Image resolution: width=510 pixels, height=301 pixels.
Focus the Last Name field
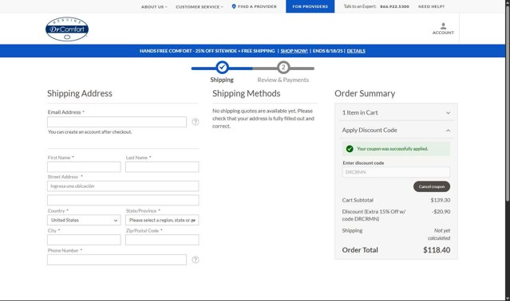click(x=162, y=167)
